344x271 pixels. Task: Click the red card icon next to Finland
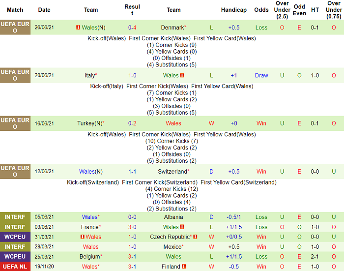(x=184, y=267)
